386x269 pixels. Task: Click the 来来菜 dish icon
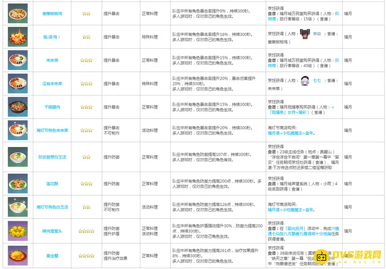tap(18, 60)
